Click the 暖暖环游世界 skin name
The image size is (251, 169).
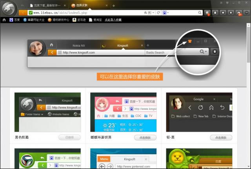[101, 137]
